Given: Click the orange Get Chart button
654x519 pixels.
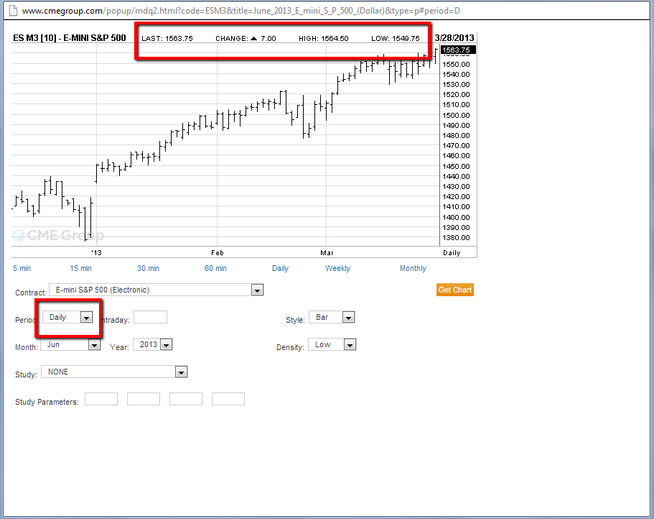Looking at the screenshot, I should click(454, 290).
